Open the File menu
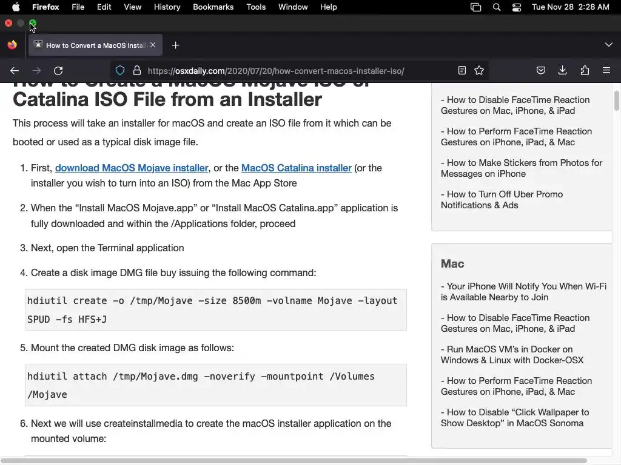 [78, 7]
